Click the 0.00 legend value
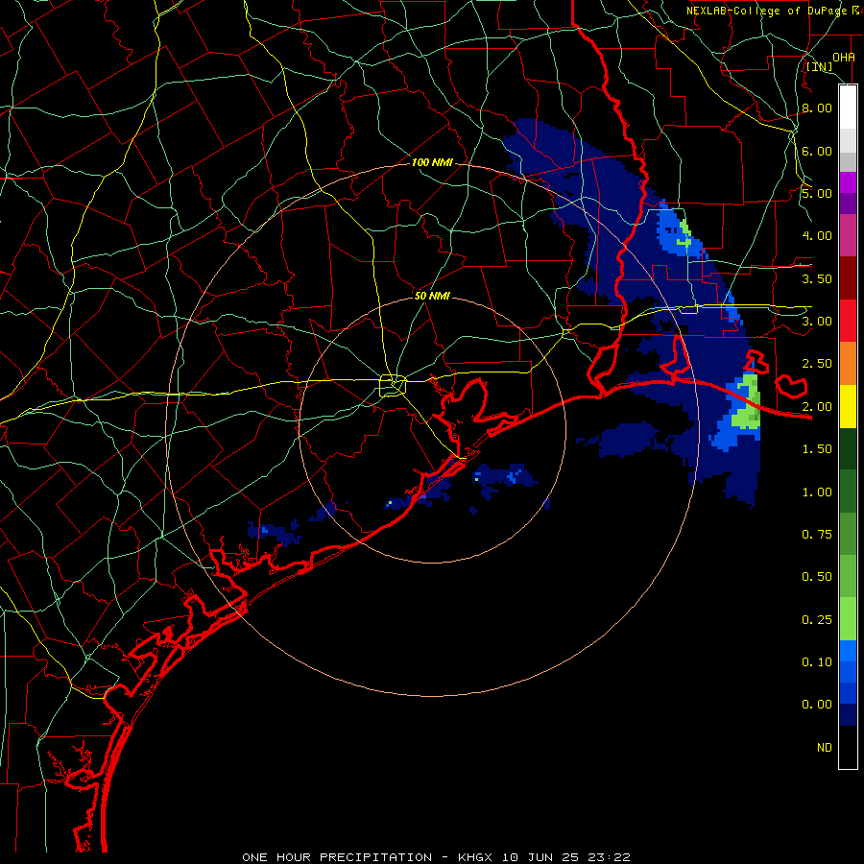864x864 pixels. 817,705
